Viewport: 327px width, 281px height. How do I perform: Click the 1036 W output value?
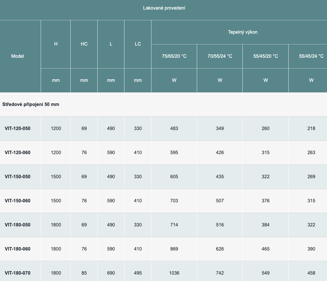click(174, 273)
